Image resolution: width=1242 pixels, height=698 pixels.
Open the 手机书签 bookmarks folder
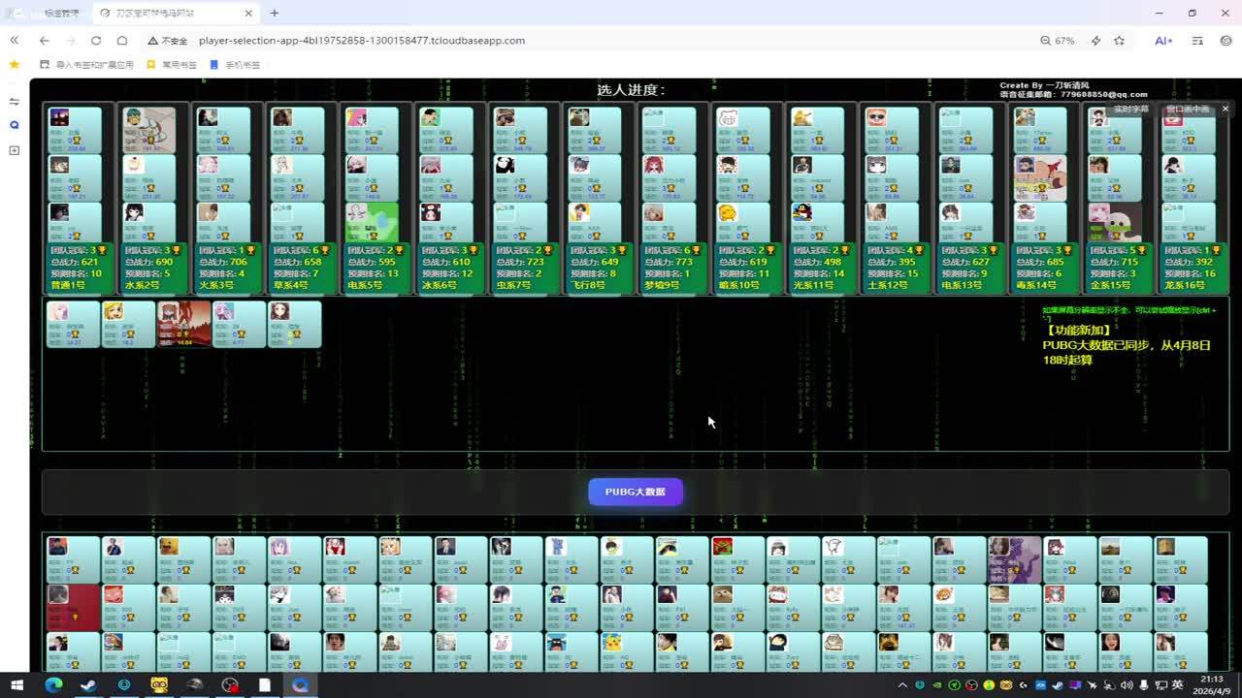click(x=236, y=65)
